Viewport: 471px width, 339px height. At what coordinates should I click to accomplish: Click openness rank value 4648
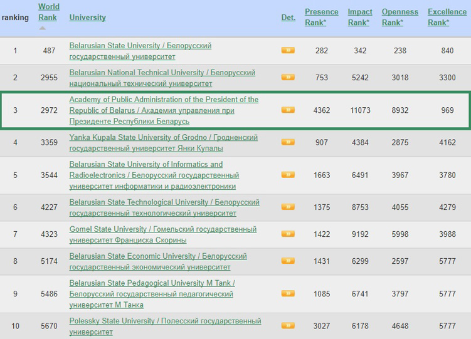click(400, 326)
